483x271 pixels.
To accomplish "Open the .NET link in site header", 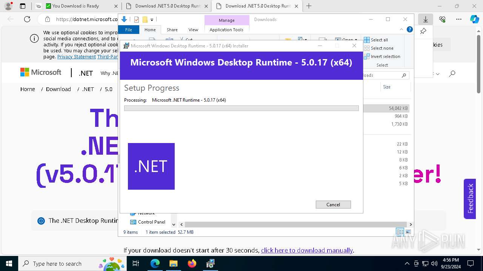I will [x=86, y=73].
